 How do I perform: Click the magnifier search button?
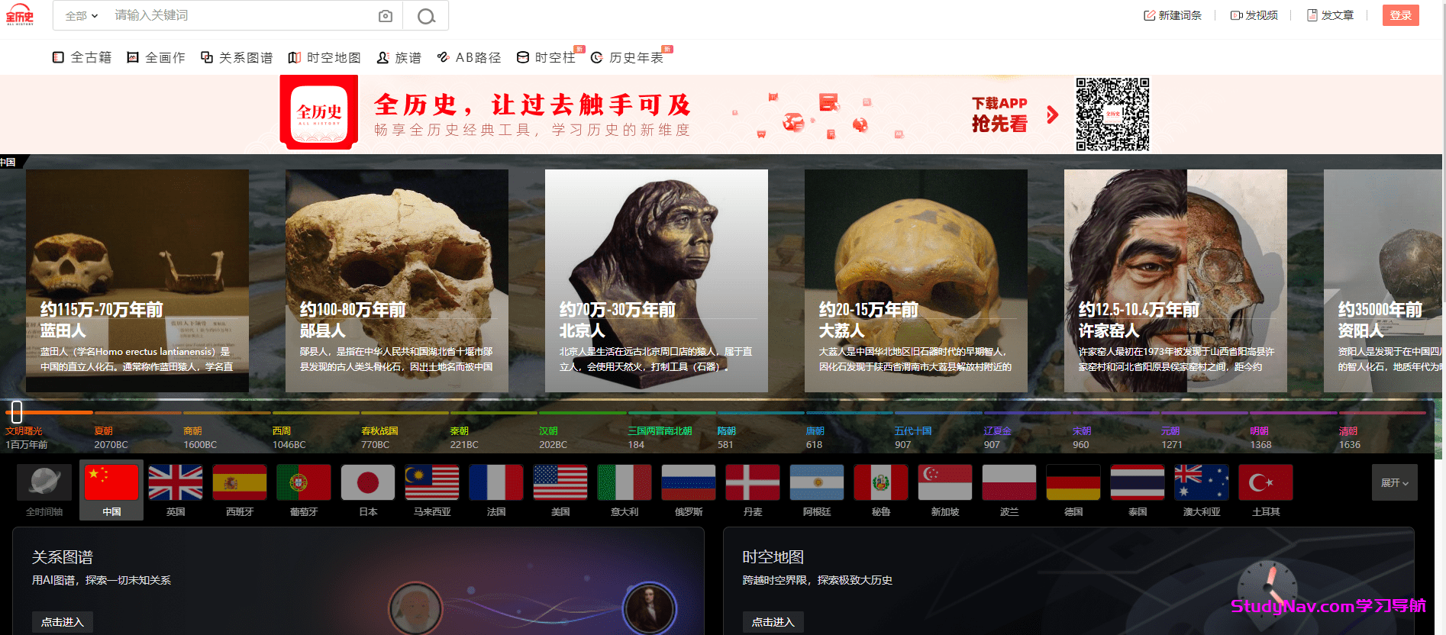click(426, 16)
